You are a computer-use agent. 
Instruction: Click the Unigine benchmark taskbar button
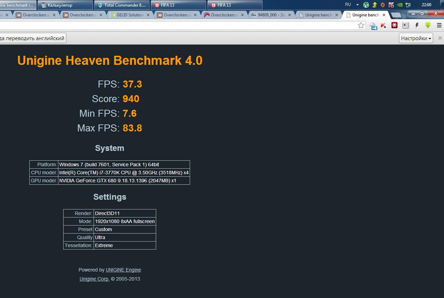click(18, 5)
